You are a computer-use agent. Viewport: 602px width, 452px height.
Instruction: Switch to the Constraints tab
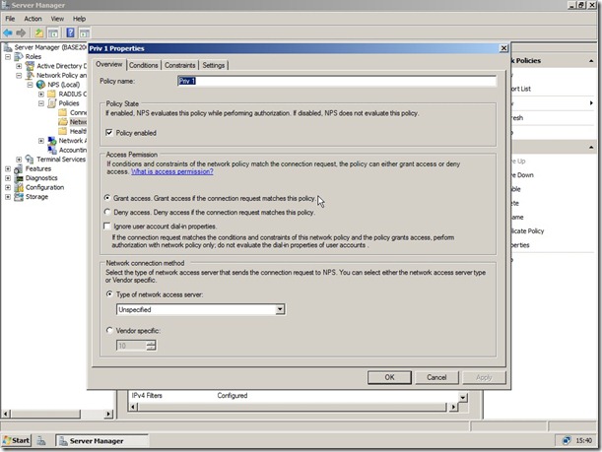tap(180, 65)
